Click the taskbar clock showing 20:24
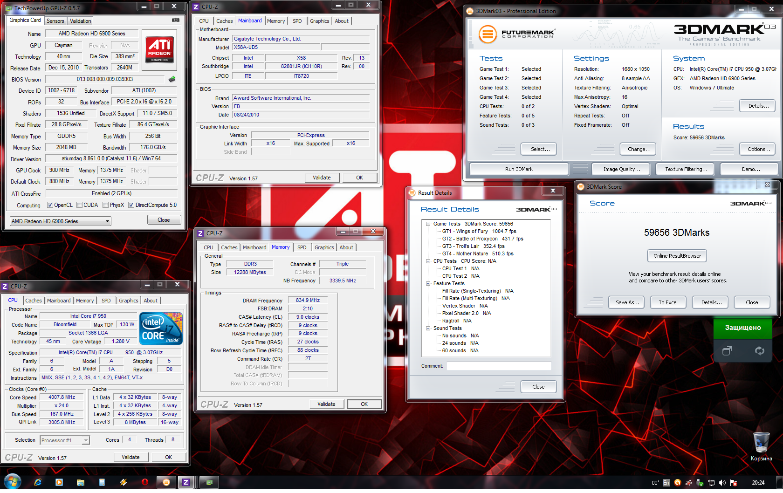This screenshot has width=783, height=493. (758, 483)
